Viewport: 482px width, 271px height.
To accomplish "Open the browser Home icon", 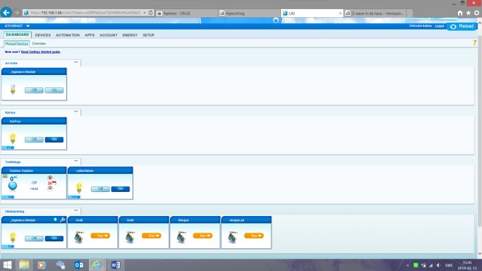I will click(460, 13).
